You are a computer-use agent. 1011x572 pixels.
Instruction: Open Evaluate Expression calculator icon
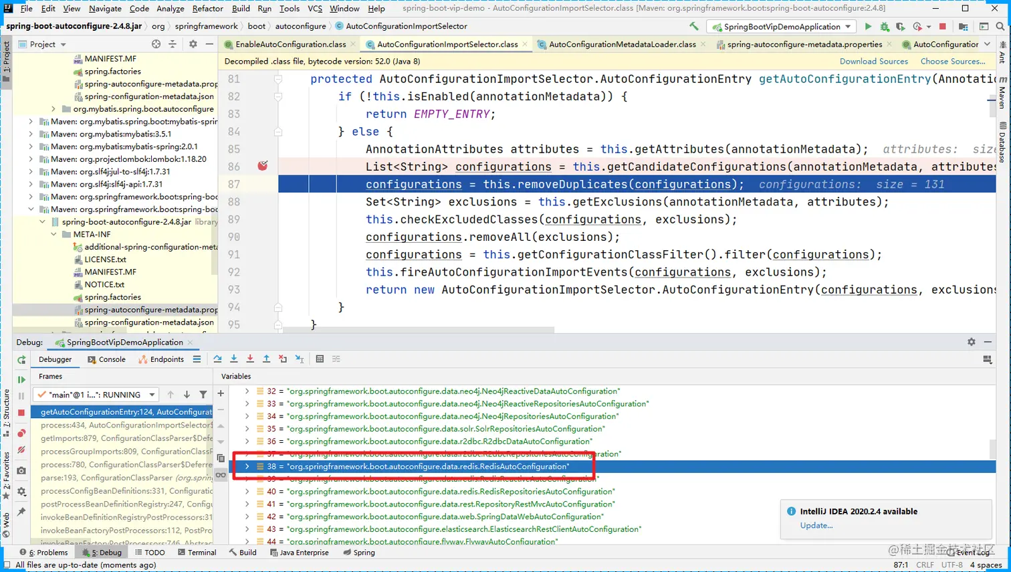320,359
